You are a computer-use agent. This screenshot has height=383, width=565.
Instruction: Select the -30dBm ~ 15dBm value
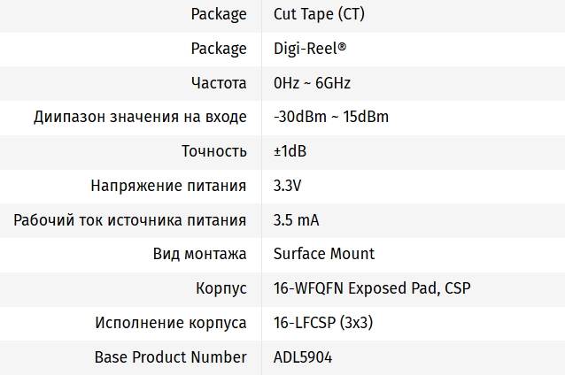click(331, 117)
